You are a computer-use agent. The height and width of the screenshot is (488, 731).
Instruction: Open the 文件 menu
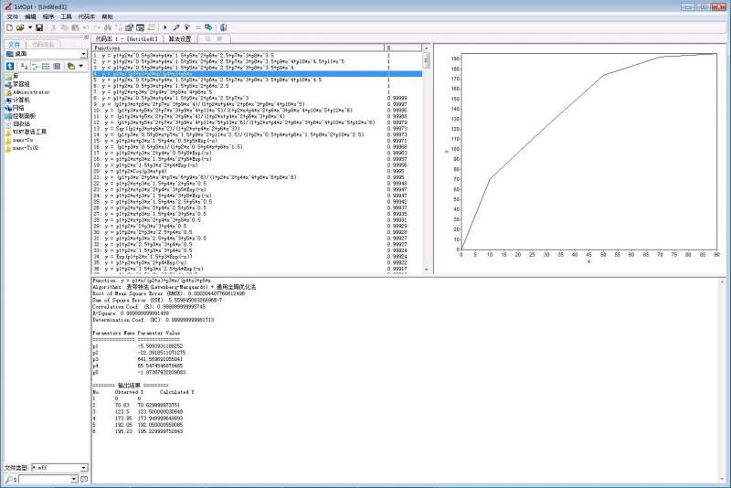12,16
